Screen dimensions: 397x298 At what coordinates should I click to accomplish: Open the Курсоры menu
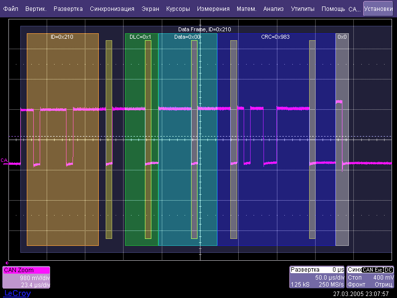click(178, 9)
